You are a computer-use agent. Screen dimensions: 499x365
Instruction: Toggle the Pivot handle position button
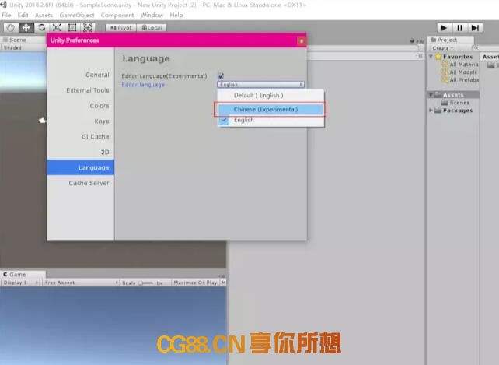[120, 28]
